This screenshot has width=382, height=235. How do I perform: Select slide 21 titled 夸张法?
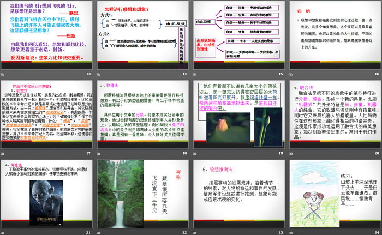pos(48,194)
